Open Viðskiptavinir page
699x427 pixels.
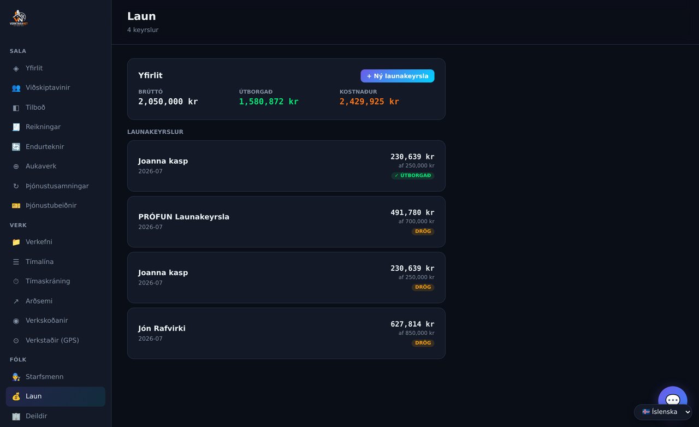coord(56,88)
